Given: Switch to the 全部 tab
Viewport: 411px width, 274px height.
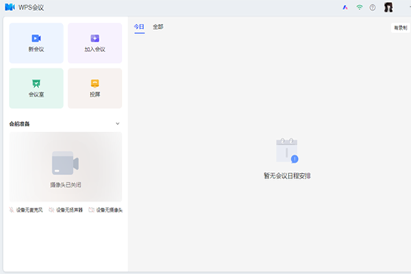Looking at the screenshot, I should pyautogui.click(x=158, y=27).
